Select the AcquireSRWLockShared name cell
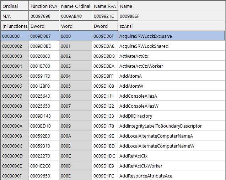 click(x=171, y=46)
